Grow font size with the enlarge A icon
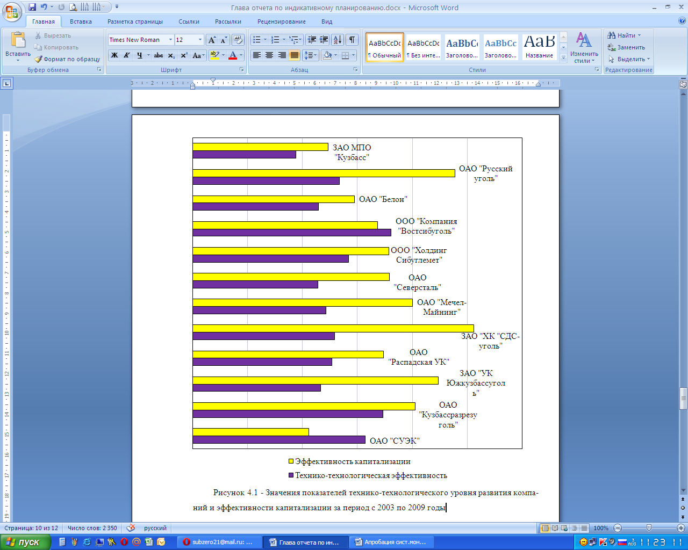The height and width of the screenshot is (550, 688). 212,40
